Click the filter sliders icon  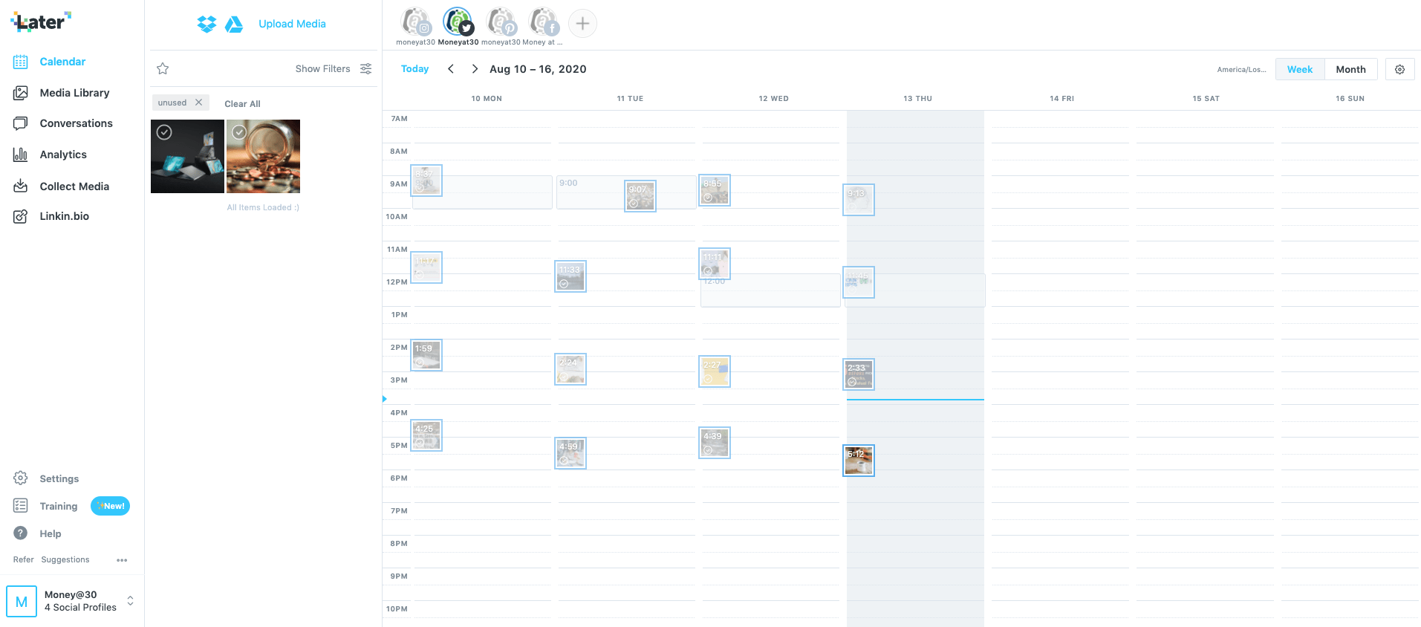(365, 68)
